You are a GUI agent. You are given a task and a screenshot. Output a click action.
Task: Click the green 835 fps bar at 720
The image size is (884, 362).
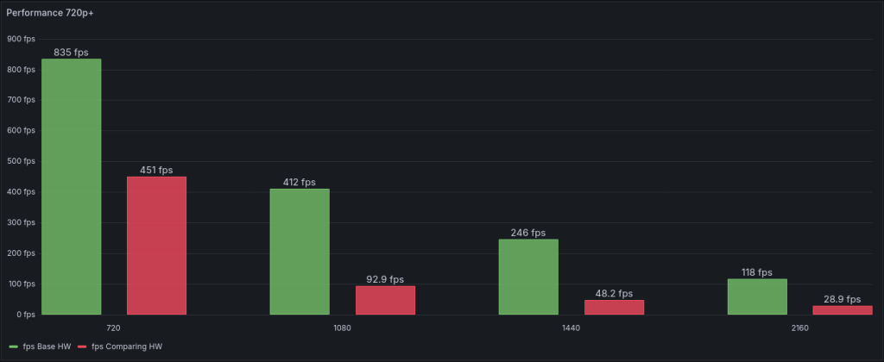point(71,186)
